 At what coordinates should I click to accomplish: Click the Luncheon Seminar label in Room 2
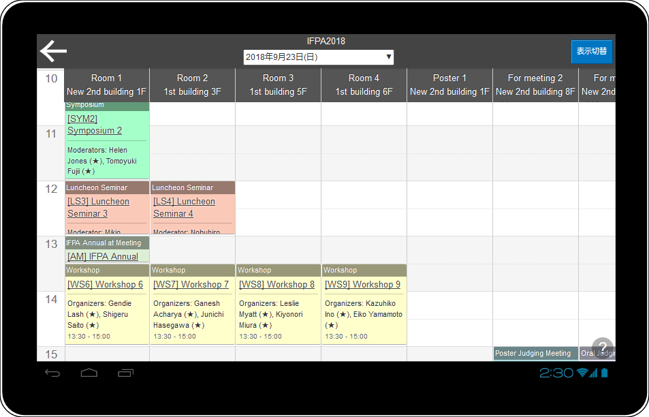pos(183,187)
